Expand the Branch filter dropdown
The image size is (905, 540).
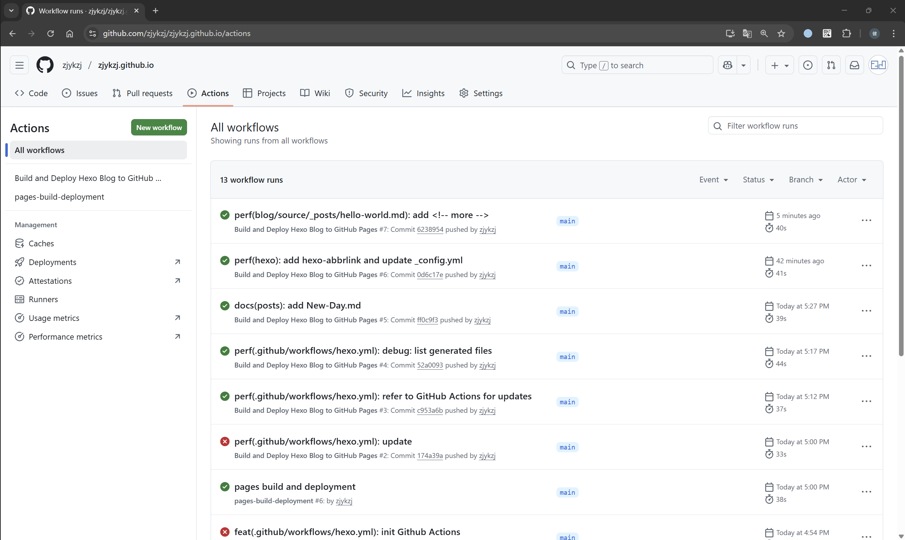[x=805, y=180]
